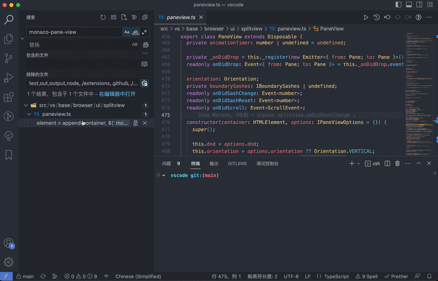Toggle Match Whole Word in search
The height and width of the screenshot is (281, 438).
(x=135, y=32)
